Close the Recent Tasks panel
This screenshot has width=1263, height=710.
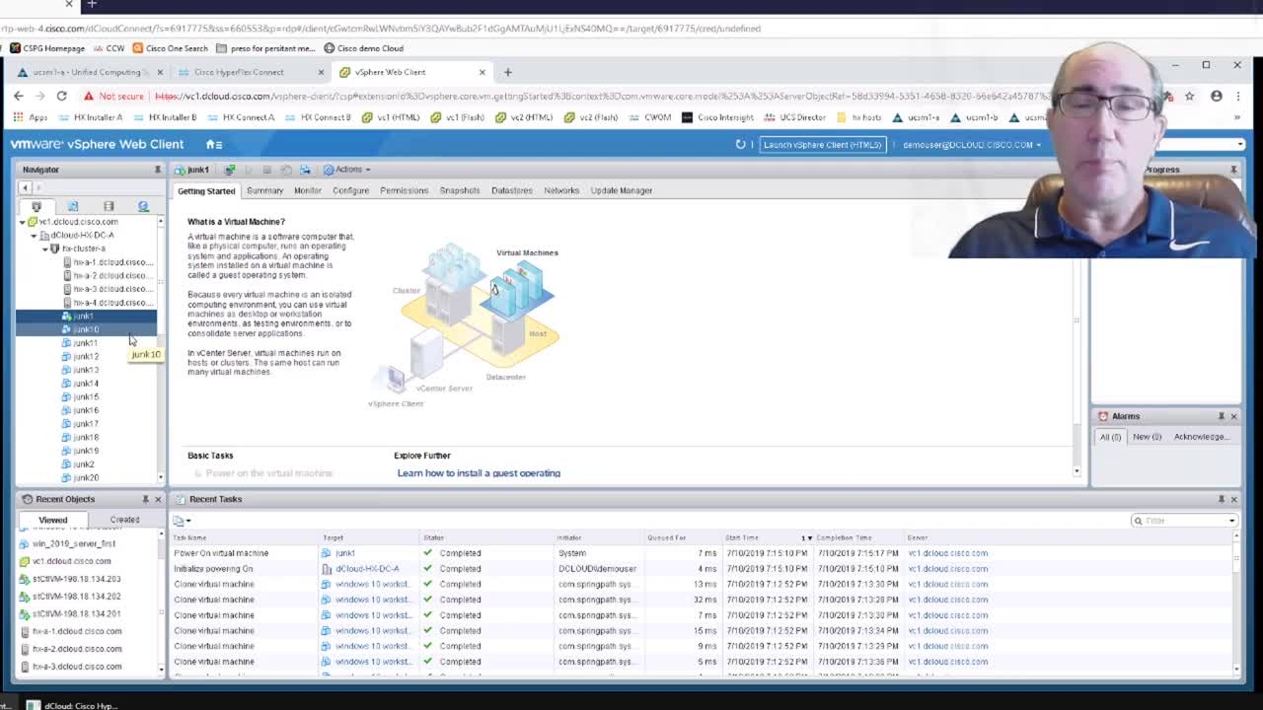pos(1233,499)
